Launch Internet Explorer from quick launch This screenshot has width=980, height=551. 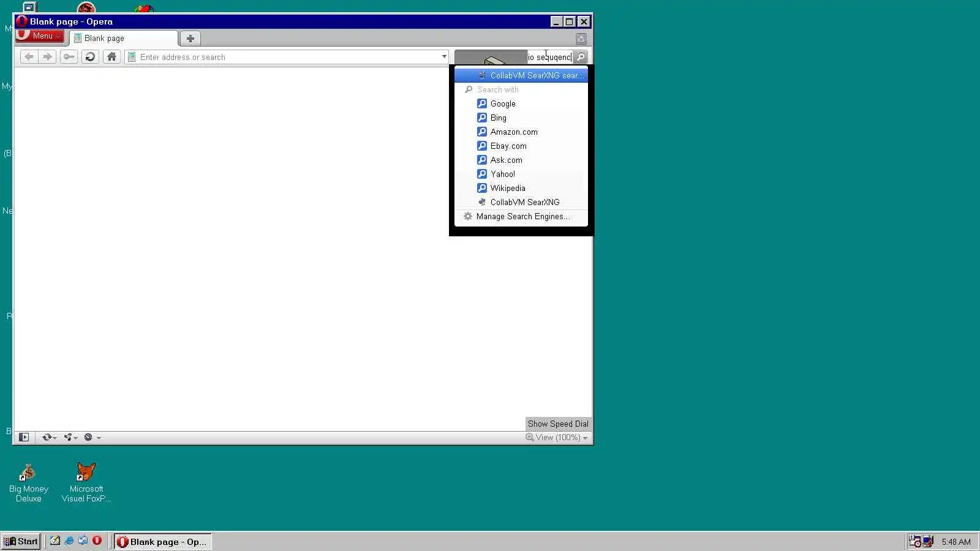coord(69,541)
